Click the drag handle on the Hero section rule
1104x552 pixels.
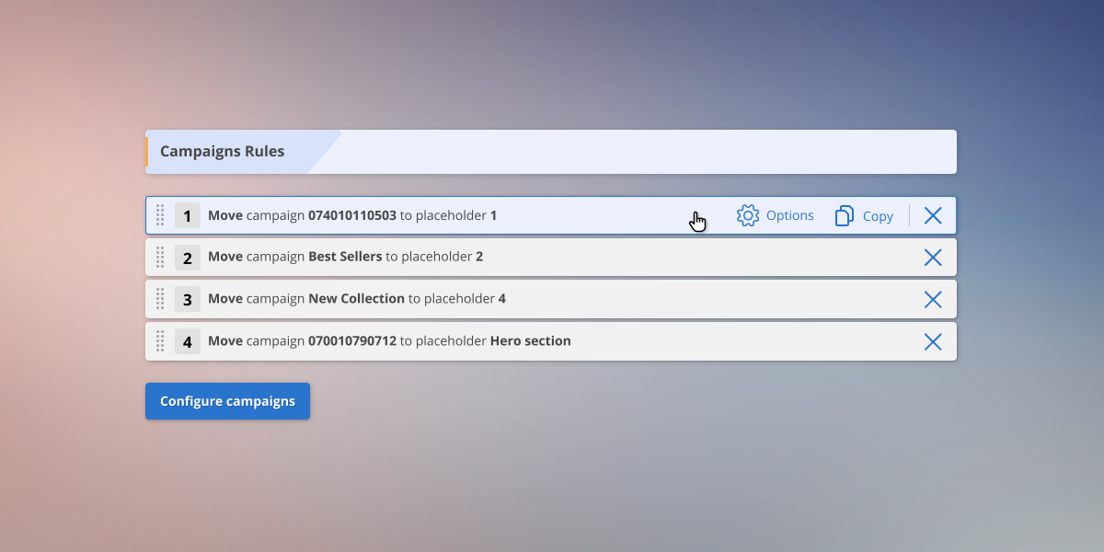pos(160,340)
